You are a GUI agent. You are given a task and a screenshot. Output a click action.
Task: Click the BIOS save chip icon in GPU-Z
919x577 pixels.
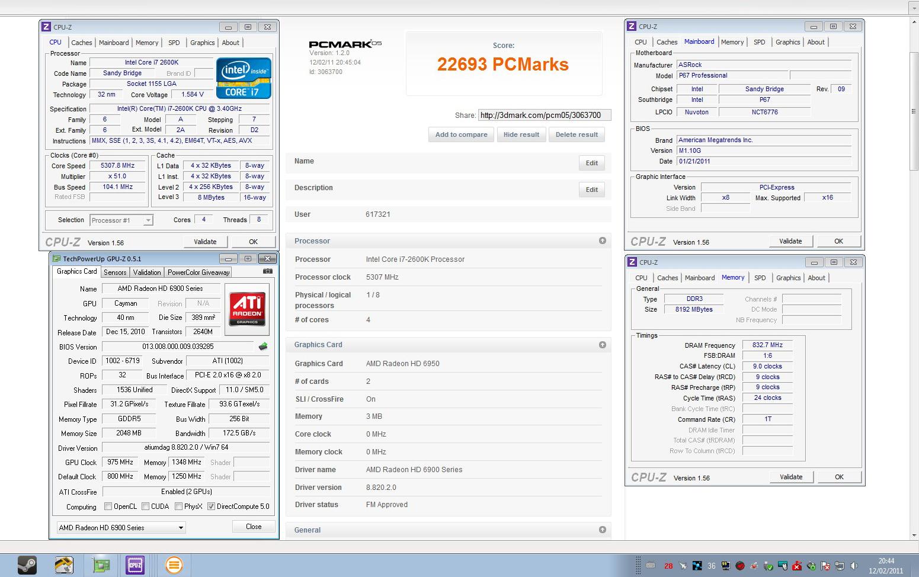(263, 347)
